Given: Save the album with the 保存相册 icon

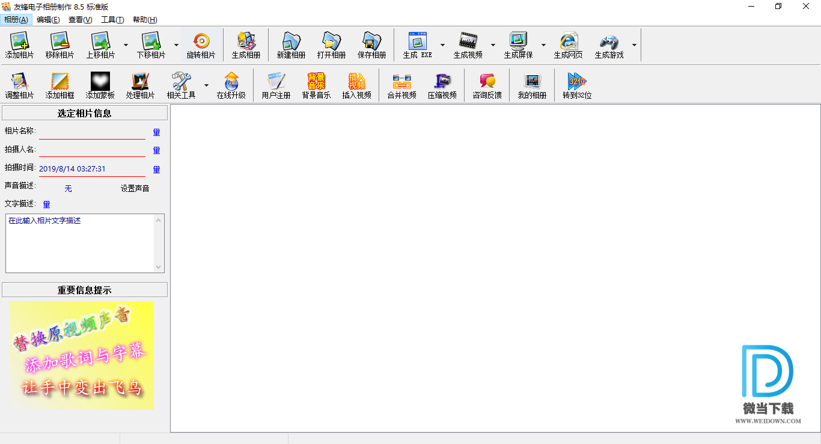Looking at the screenshot, I should [x=371, y=45].
